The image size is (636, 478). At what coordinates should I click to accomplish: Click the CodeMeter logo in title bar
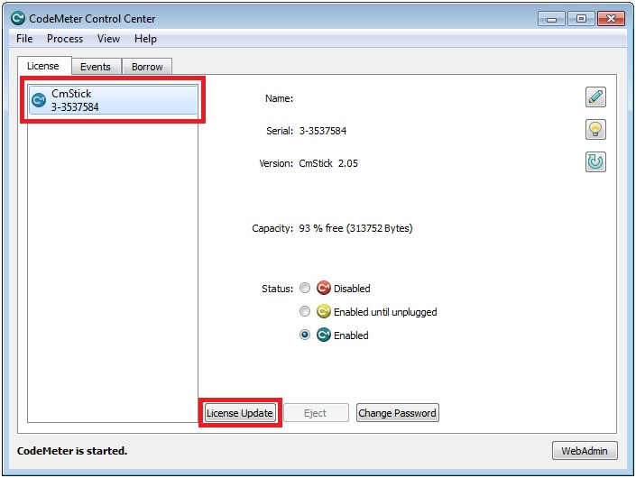pos(18,19)
